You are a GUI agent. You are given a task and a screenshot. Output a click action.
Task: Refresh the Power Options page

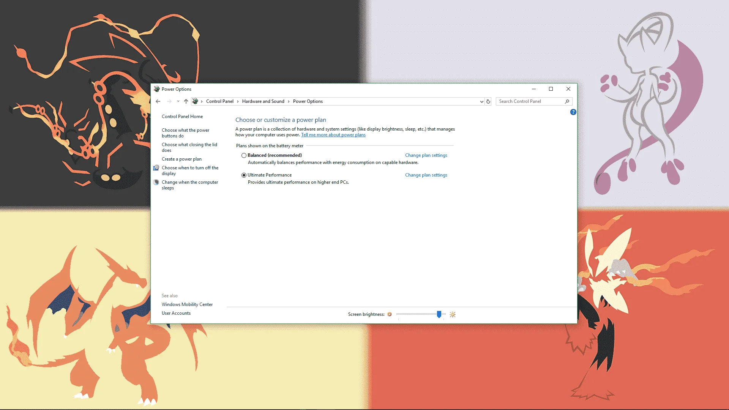click(488, 101)
